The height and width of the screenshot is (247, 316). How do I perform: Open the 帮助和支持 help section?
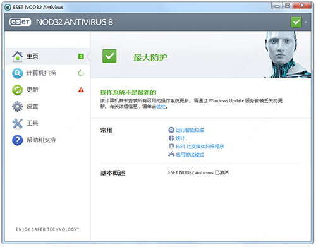click(47, 140)
